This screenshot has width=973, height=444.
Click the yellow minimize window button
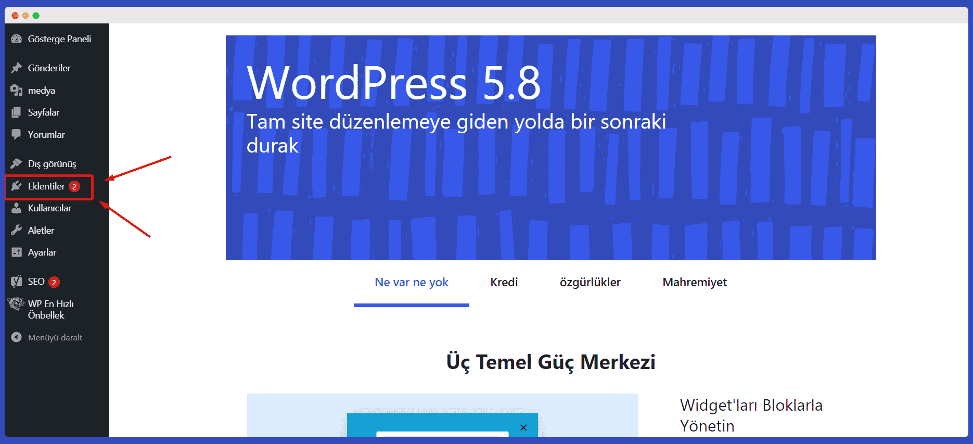coord(25,16)
